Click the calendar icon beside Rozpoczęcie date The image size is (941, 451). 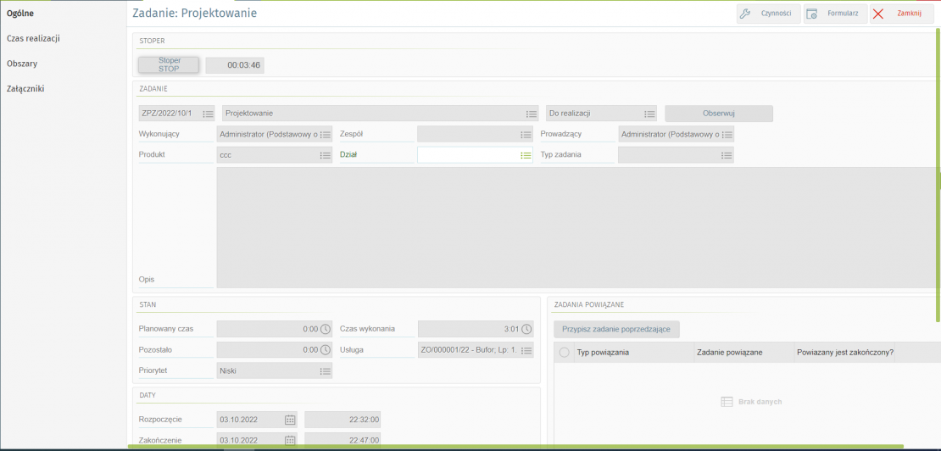pyautogui.click(x=290, y=420)
